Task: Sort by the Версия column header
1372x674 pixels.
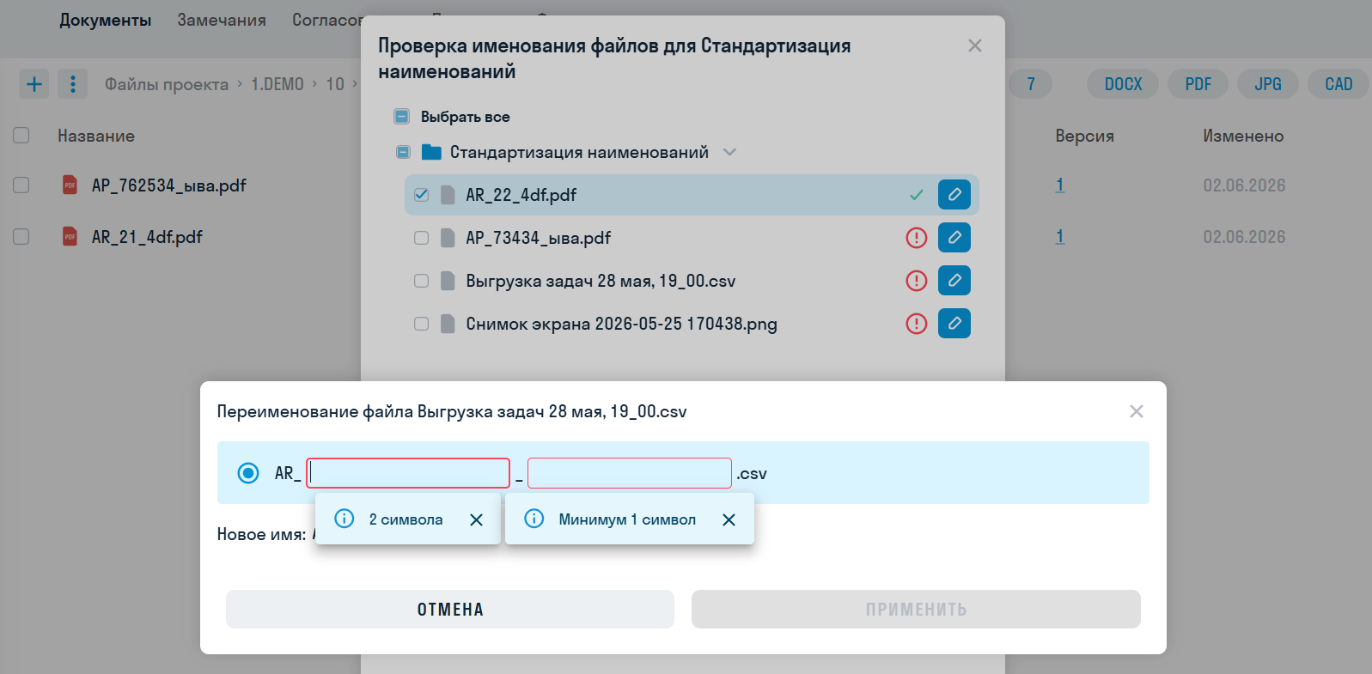Action: [x=1084, y=136]
